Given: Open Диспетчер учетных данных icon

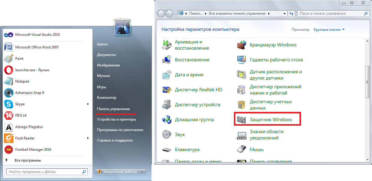Looking at the screenshot, I should coord(242,105).
